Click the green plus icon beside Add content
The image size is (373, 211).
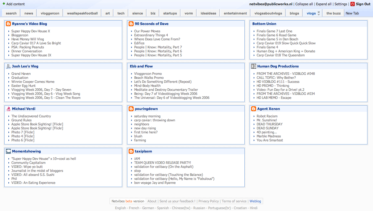(4, 4)
